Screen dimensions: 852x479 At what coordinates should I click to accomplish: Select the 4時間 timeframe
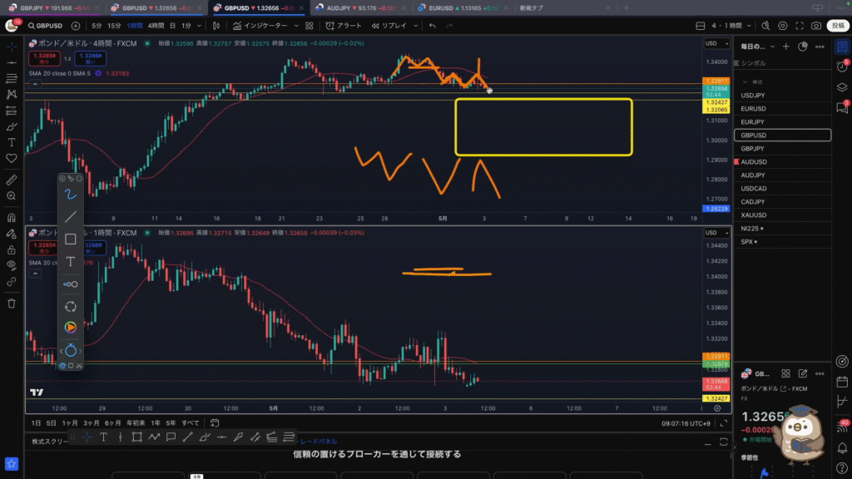(x=156, y=26)
